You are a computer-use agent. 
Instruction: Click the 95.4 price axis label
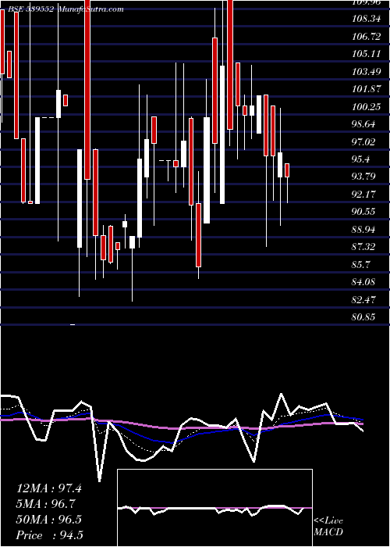[361, 159]
